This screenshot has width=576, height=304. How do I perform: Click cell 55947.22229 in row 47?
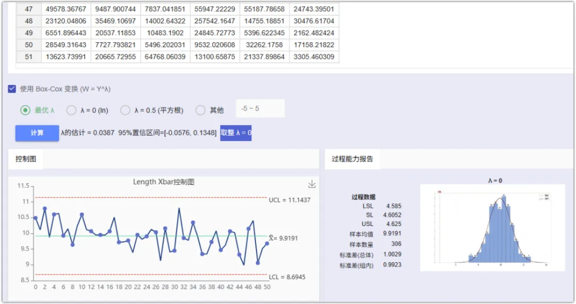click(x=215, y=9)
